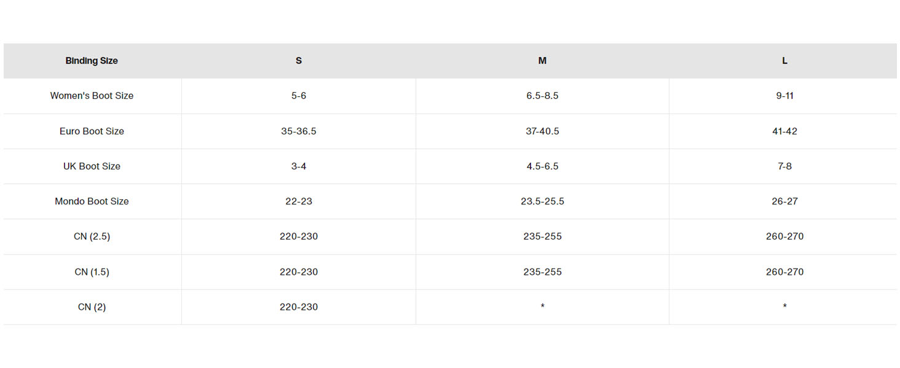Screen dimensions: 900x368
Task: Click the asterisk in CN (2) M column
Action: pyautogui.click(x=542, y=307)
